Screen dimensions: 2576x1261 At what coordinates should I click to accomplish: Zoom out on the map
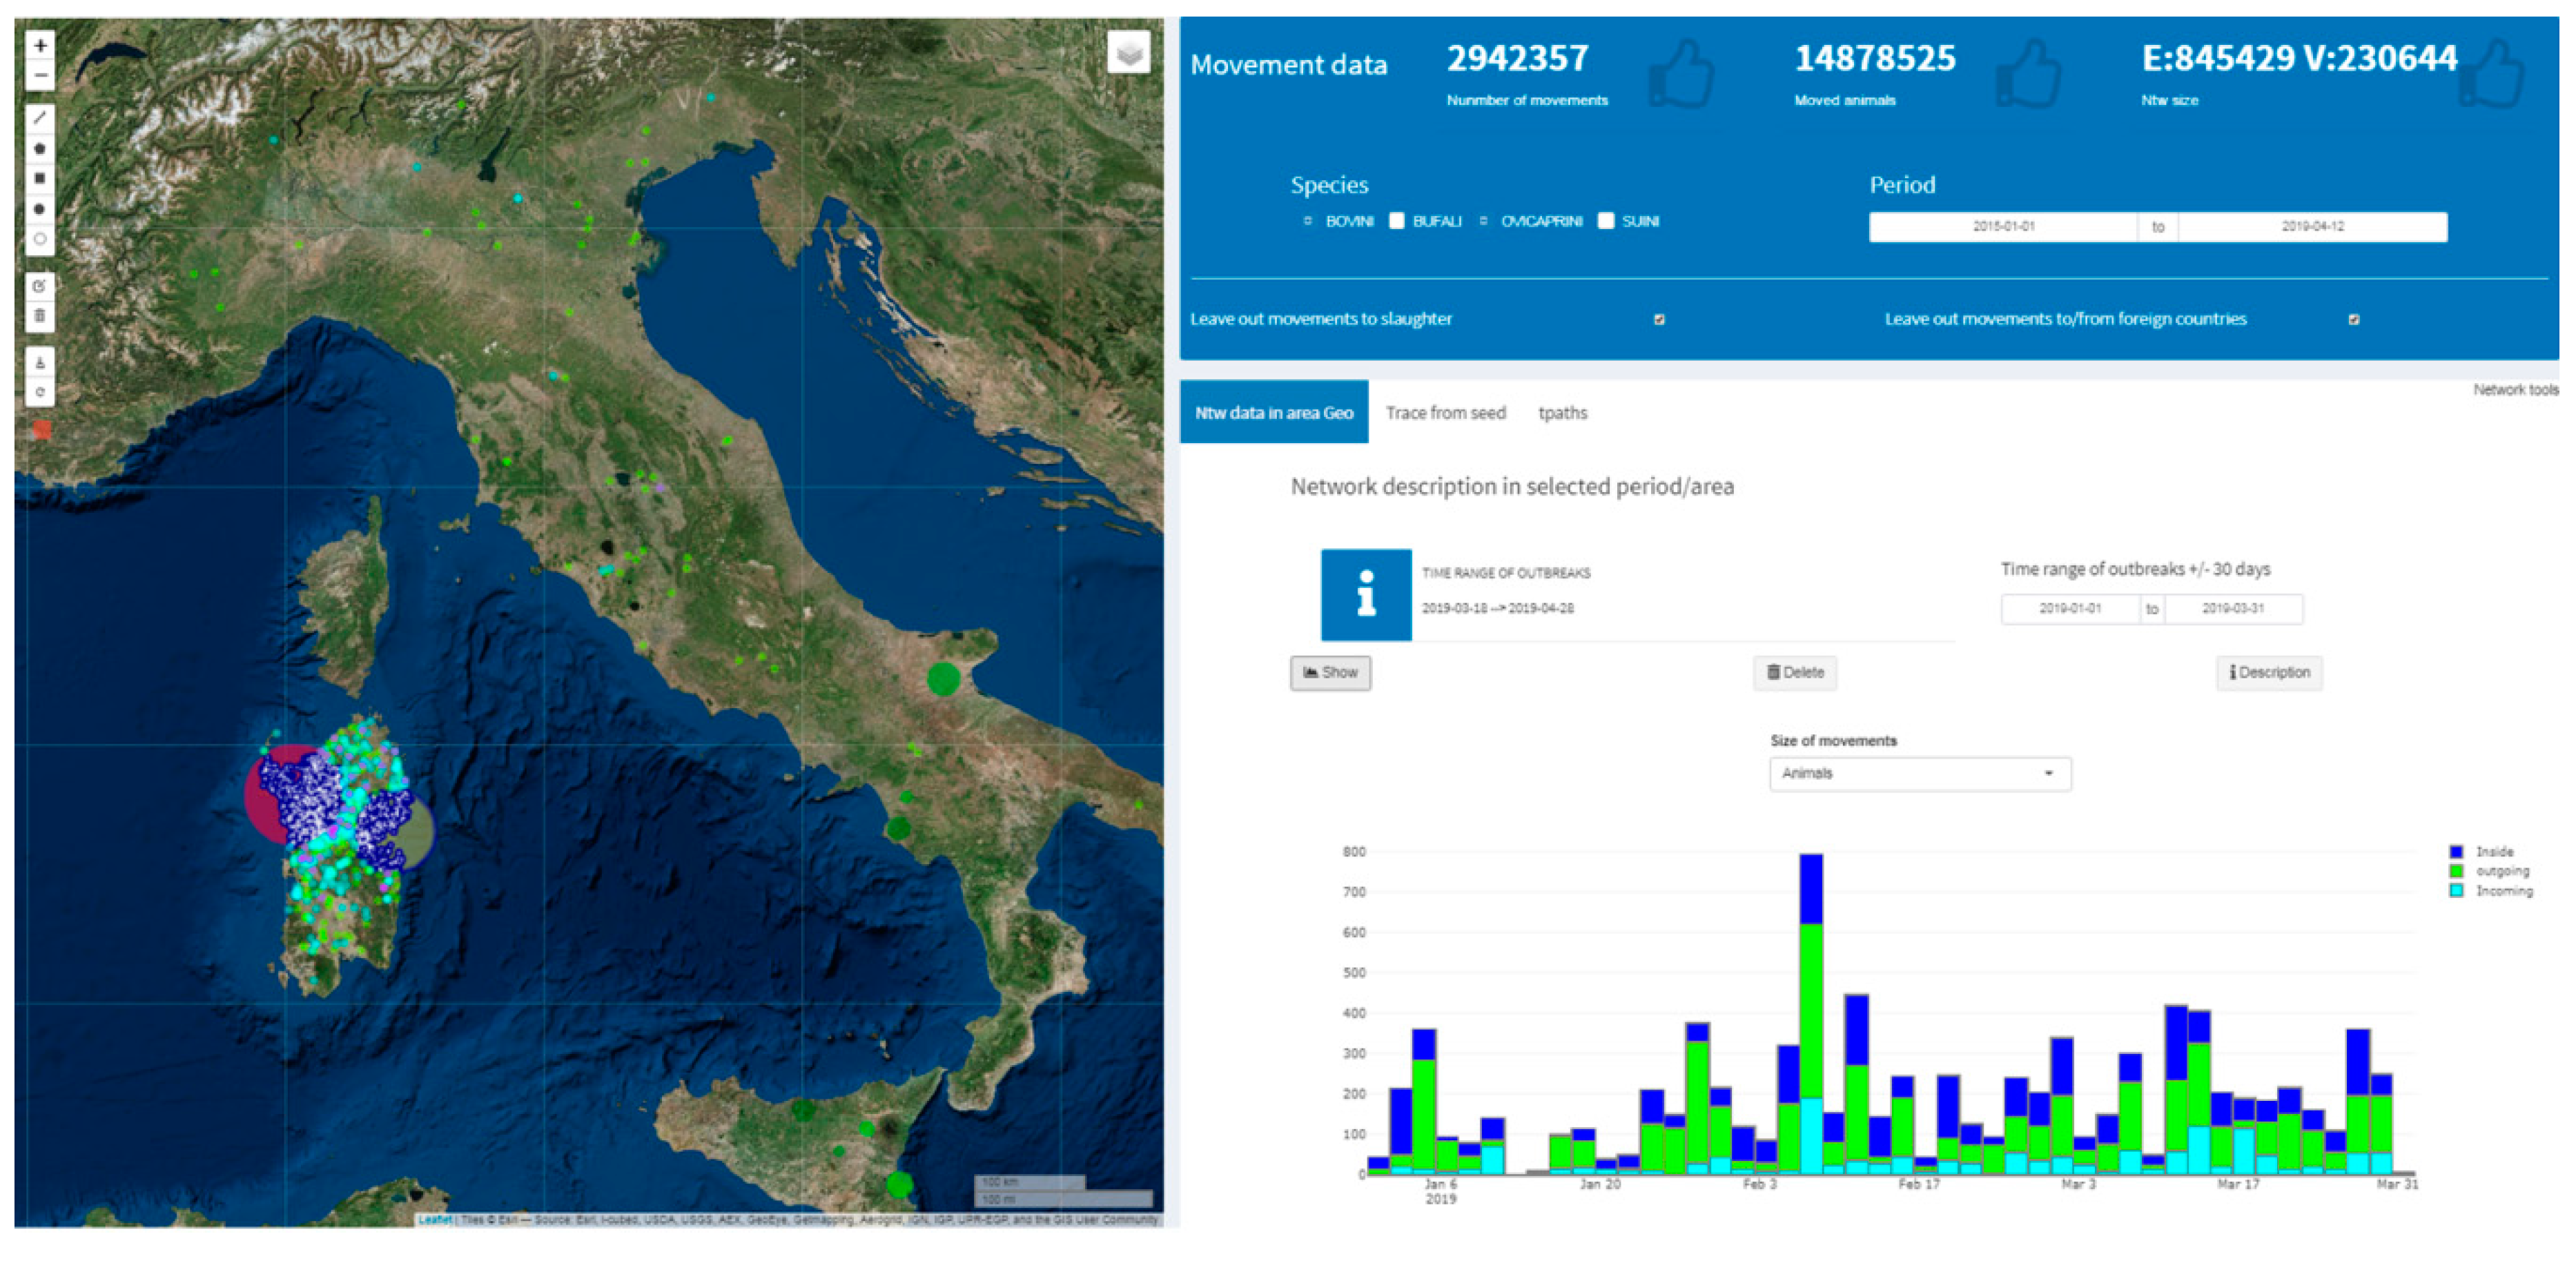(40, 75)
